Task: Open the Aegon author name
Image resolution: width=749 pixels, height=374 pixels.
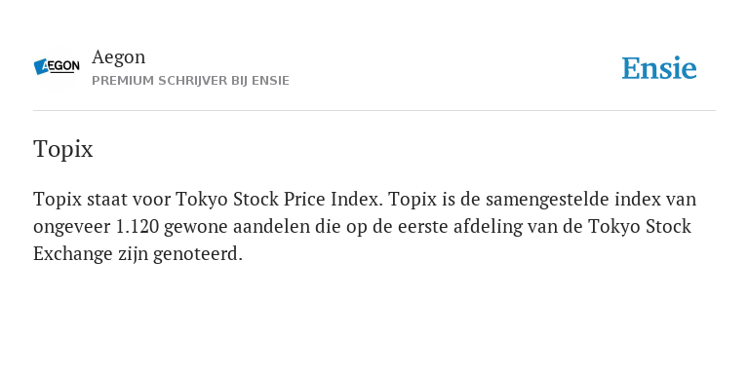Action: [x=118, y=57]
